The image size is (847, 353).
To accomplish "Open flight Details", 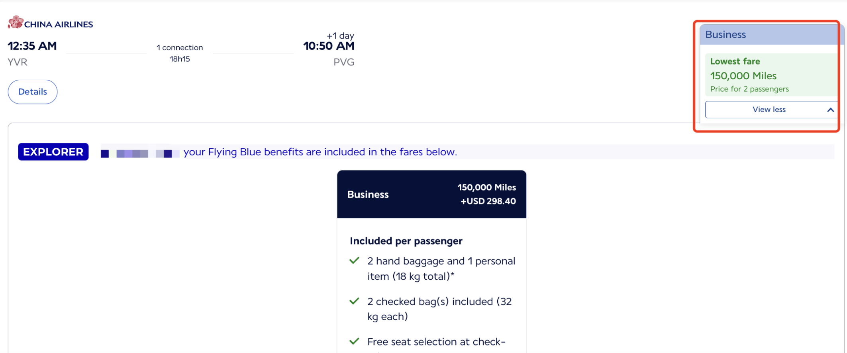I will pyautogui.click(x=33, y=92).
